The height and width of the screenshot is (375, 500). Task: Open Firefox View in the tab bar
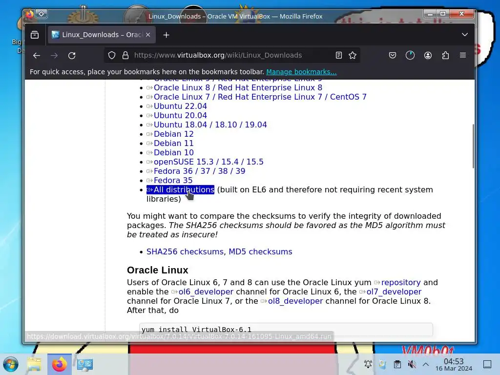click(35, 35)
